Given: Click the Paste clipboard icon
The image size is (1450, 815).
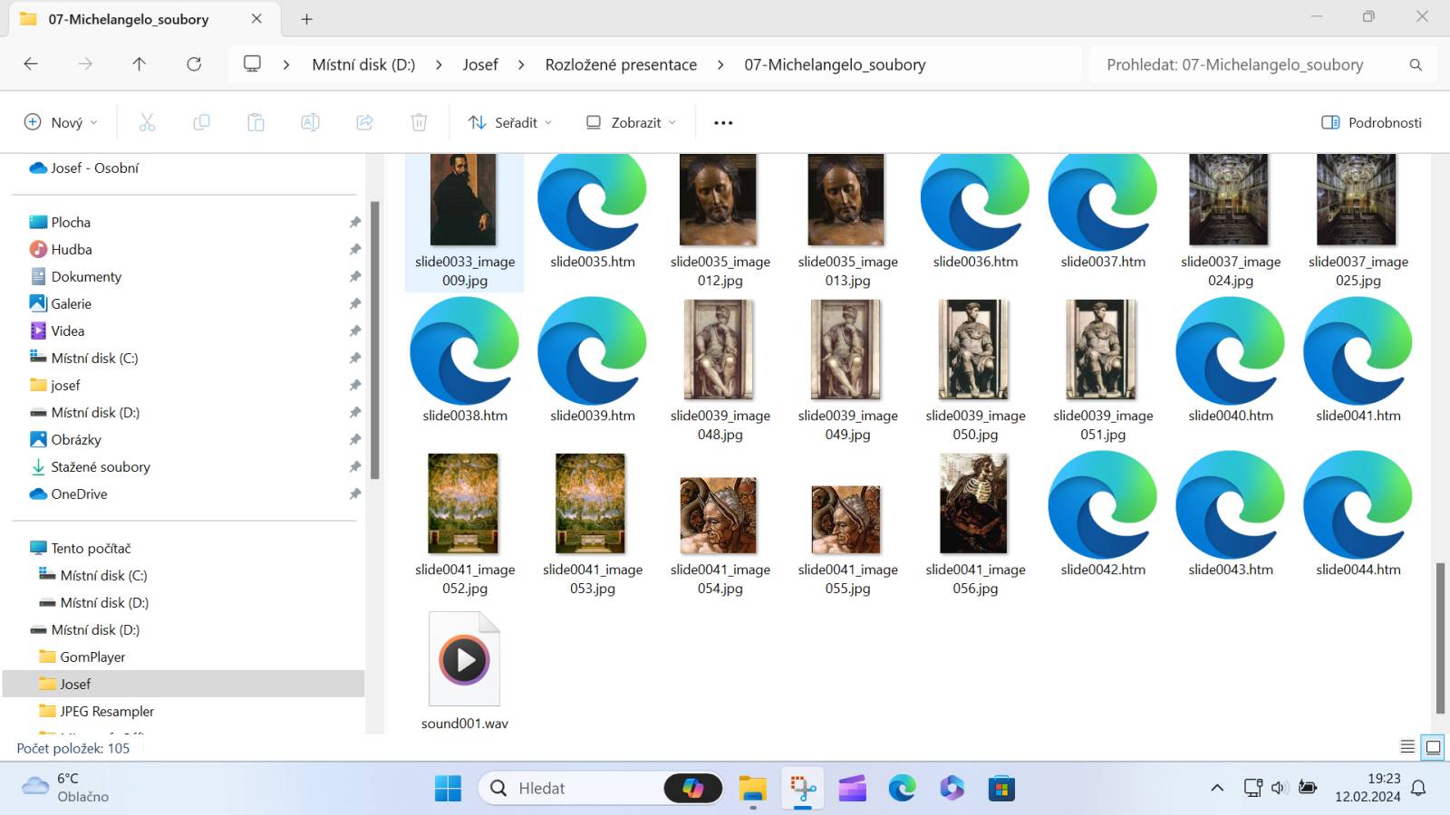Looking at the screenshot, I should tap(256, 122).
